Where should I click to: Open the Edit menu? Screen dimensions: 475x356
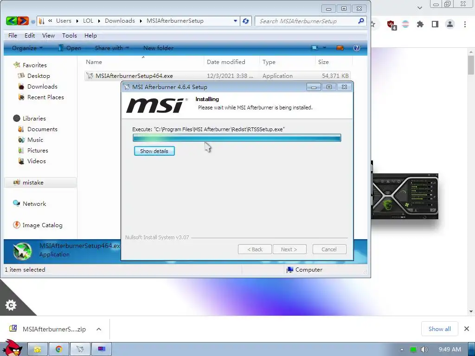[x=30, y=36]
